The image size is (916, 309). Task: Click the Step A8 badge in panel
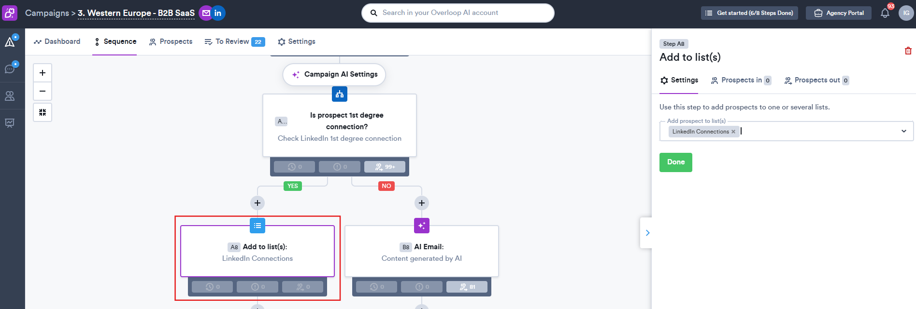point(673,44)
